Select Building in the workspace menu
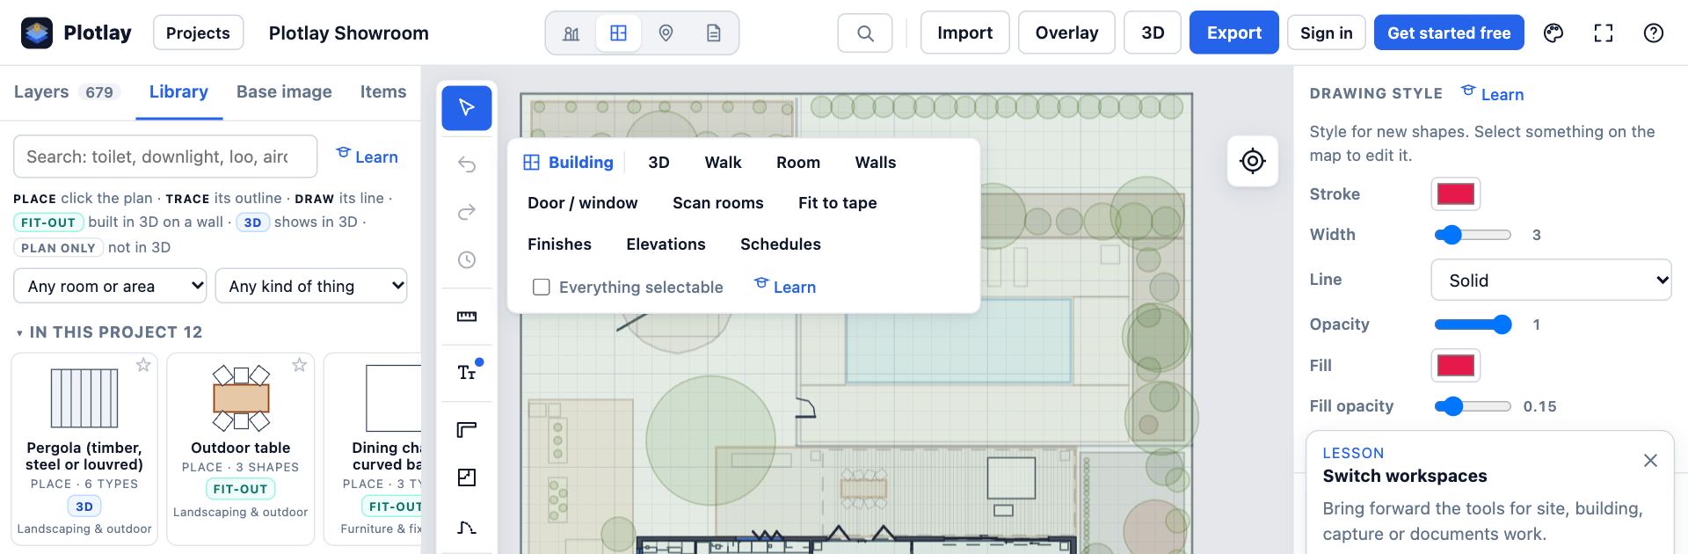Viewport: 1688px width, 554px height. (x=569, y=163)
